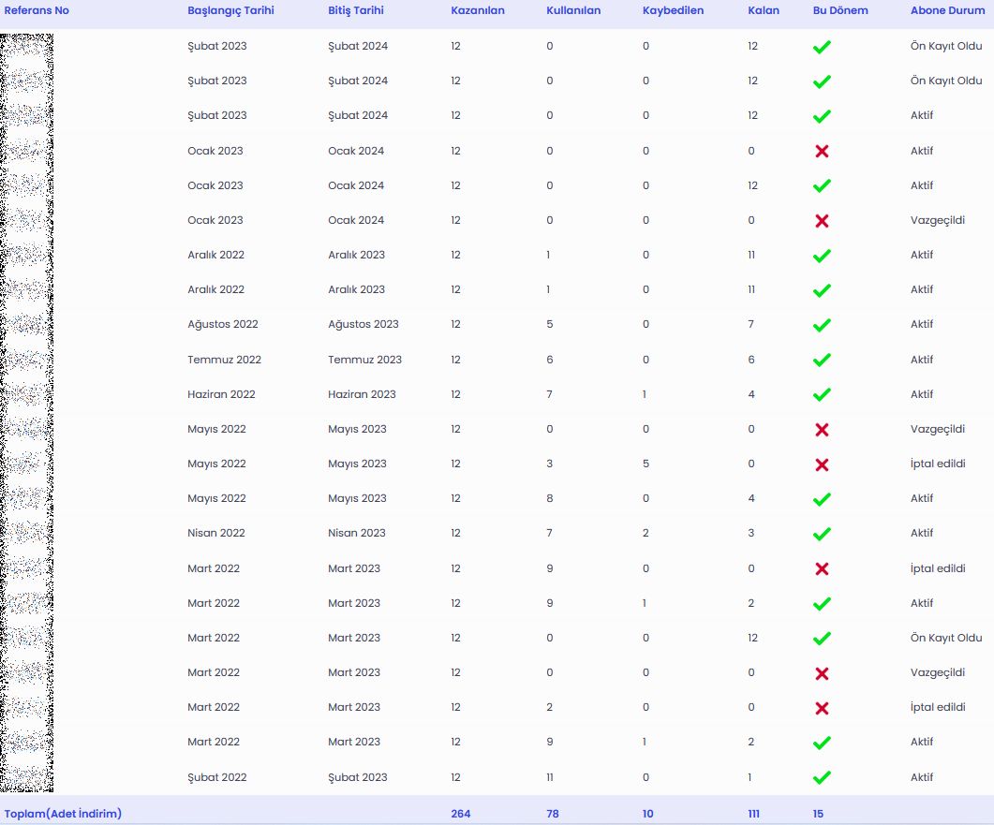The image size is (994, 825).
Task: Click the Şubat 2022 start date cell
Action: click(x=216, y=777)
